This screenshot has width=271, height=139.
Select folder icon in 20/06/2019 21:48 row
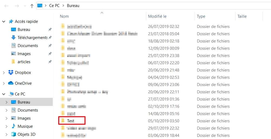pyautogui.click(x=63, y=70)
